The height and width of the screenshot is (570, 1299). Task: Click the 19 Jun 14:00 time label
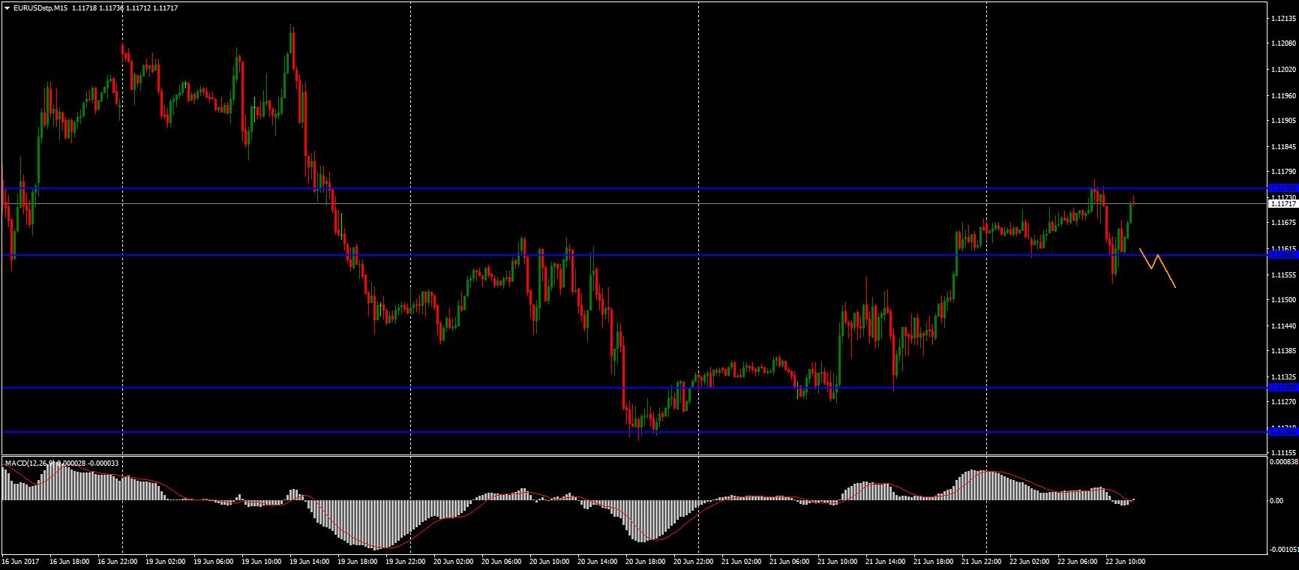pyautogui.click(x=310, y=561)
